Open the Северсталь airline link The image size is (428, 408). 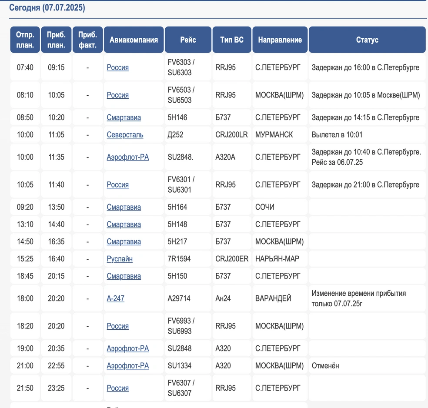point(125,135)
